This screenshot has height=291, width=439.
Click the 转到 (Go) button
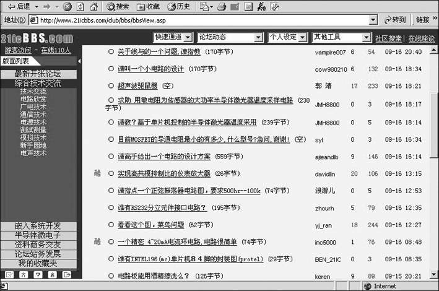point(395,20)
